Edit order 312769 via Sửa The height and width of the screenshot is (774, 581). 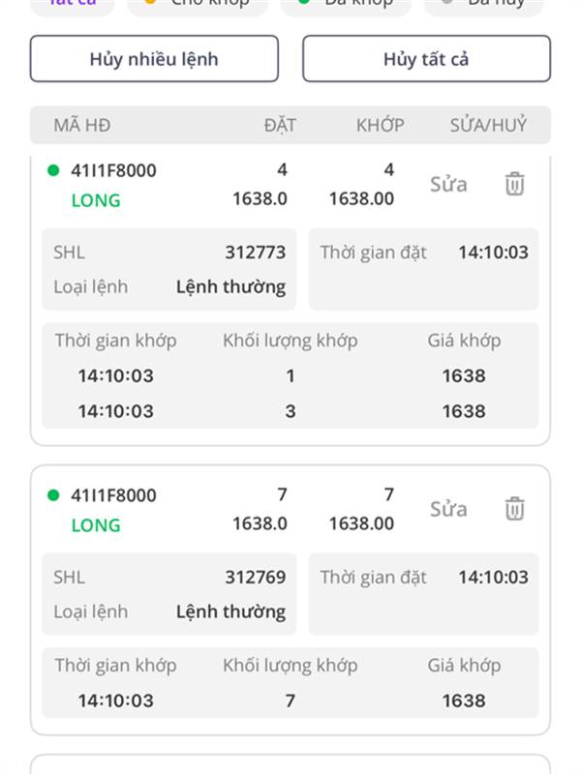click(x=448, y=510)
